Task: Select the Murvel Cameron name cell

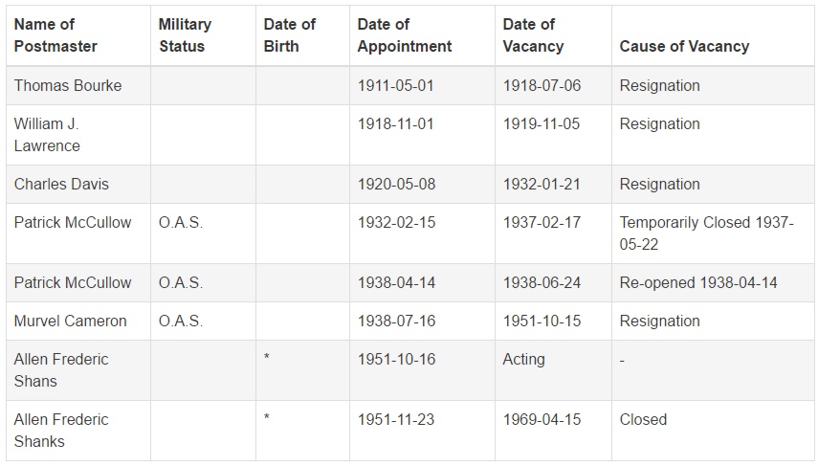Action: 71,321
